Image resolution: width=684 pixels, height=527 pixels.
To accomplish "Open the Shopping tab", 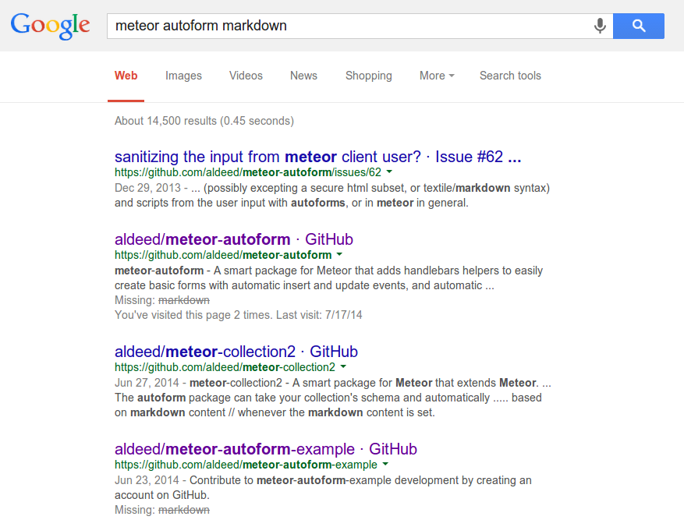I will pos(369,76).
